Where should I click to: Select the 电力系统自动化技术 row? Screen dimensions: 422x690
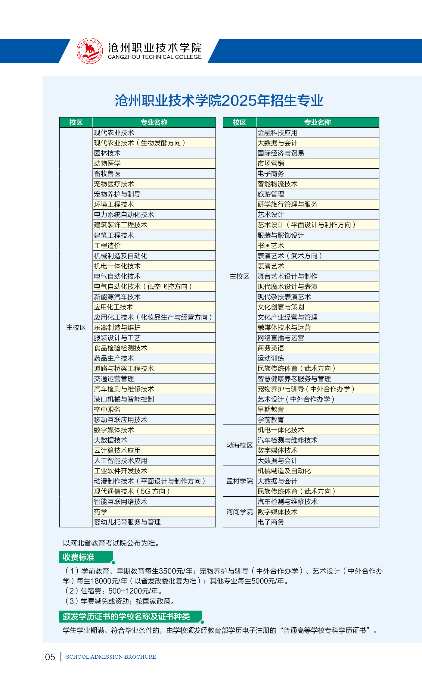(x=154, y=214)
